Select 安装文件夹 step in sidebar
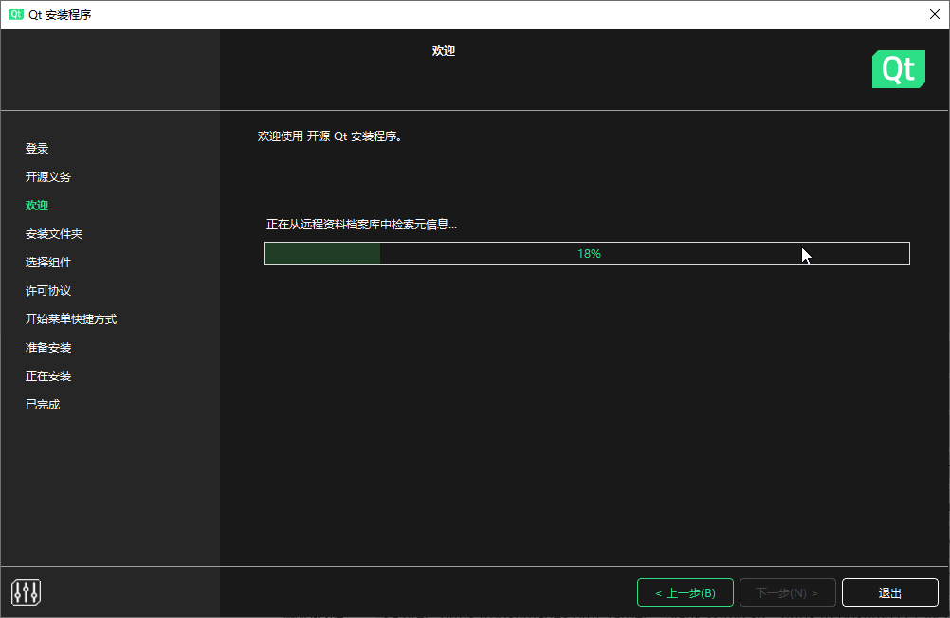 click(54, 234)
